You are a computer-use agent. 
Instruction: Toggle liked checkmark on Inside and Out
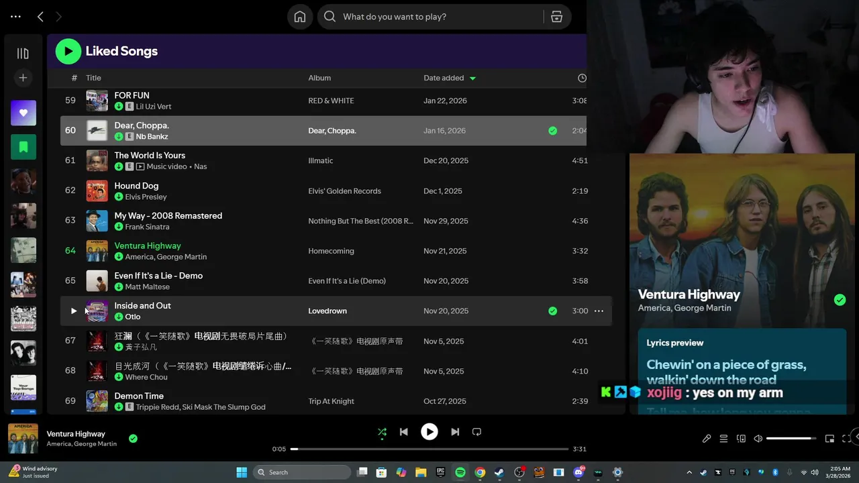pos(552,311)
